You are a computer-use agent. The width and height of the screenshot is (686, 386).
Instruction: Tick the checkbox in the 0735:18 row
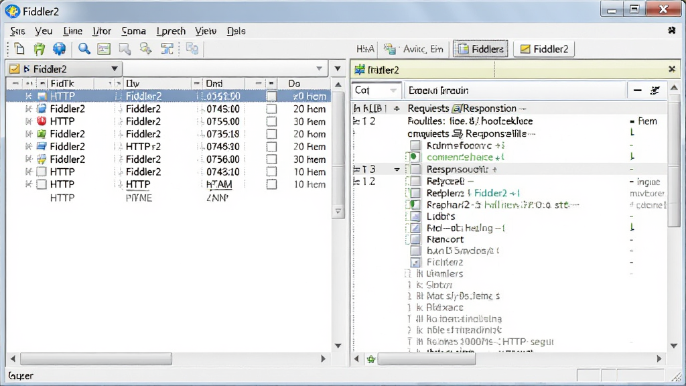click(x=271, y=134)
